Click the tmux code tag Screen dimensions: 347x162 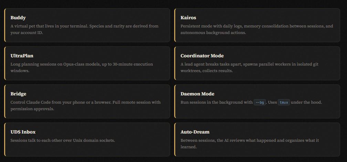284,102
